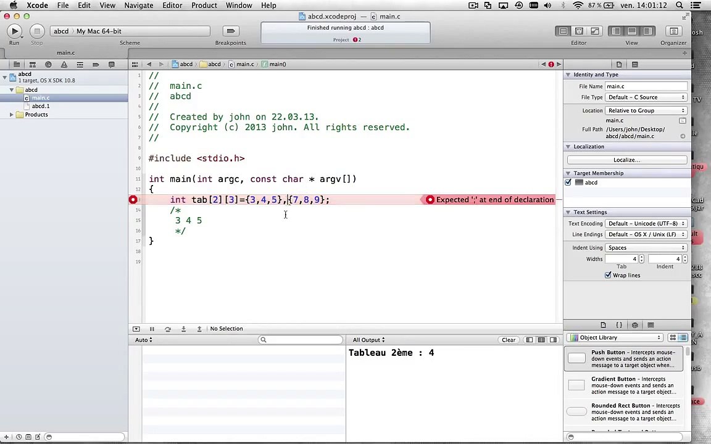Hide the debug area toggle
The width and height of the screenshot is (711, 444).
[x=136, y=329]
